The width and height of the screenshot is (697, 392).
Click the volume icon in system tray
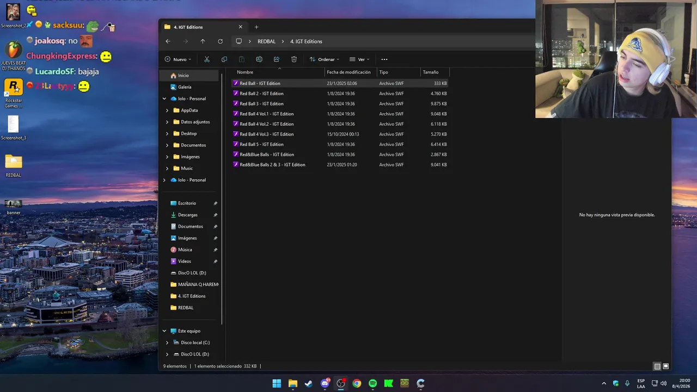[x=663, y=383]
